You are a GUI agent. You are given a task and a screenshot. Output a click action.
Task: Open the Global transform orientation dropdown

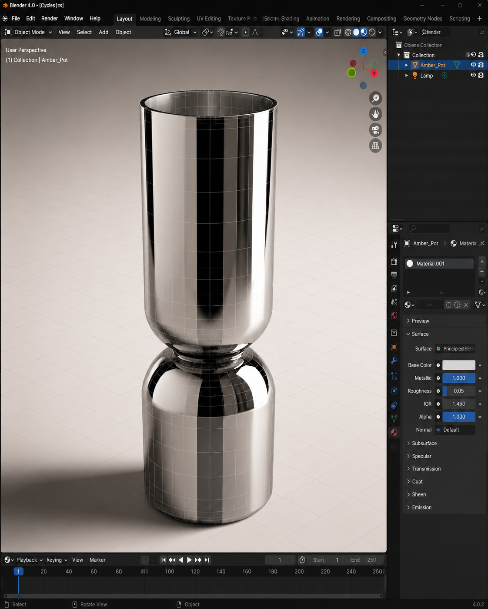tap(180, 32)
